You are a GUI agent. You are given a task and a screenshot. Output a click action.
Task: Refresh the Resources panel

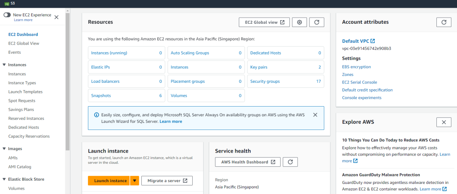pyautogui.click(x=317, y=22)
